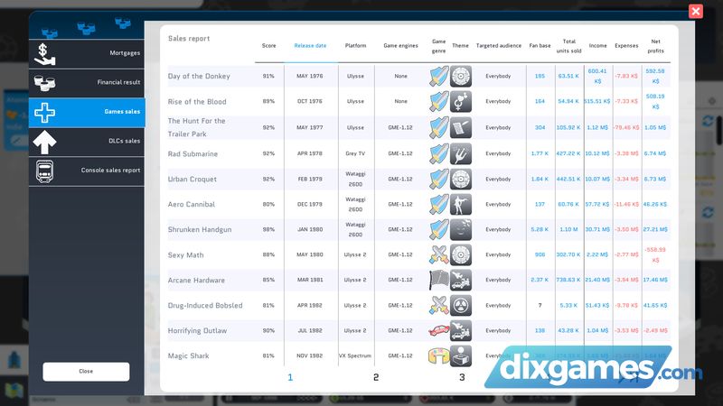The image size is (723, 406).
Task: Click the theme icon for Aero Cannibal
Action: (461, 204)
